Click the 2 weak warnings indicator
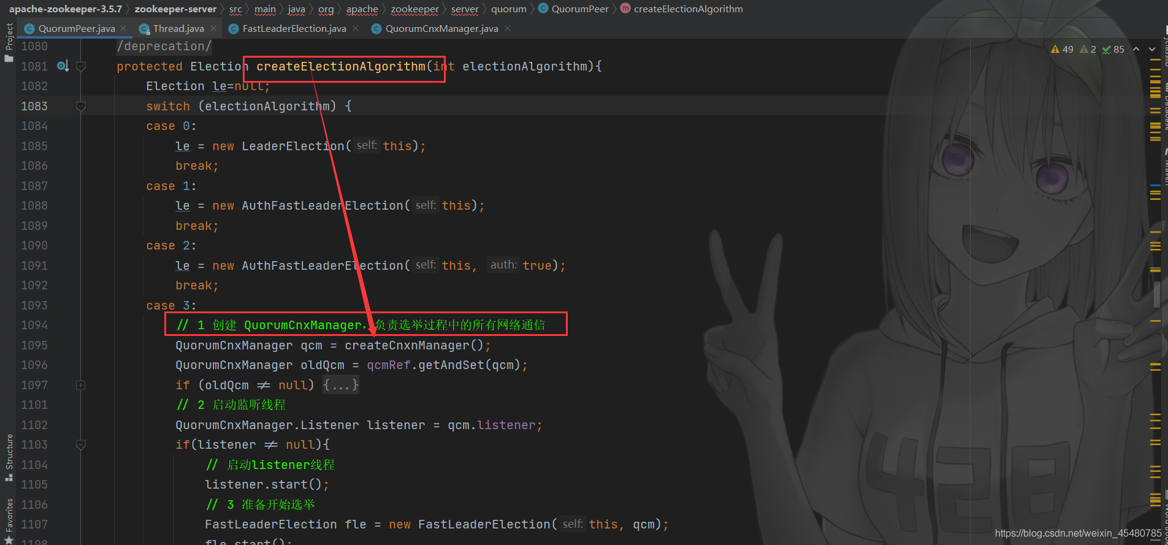The image size is (1168, 545). [1088, 49]
